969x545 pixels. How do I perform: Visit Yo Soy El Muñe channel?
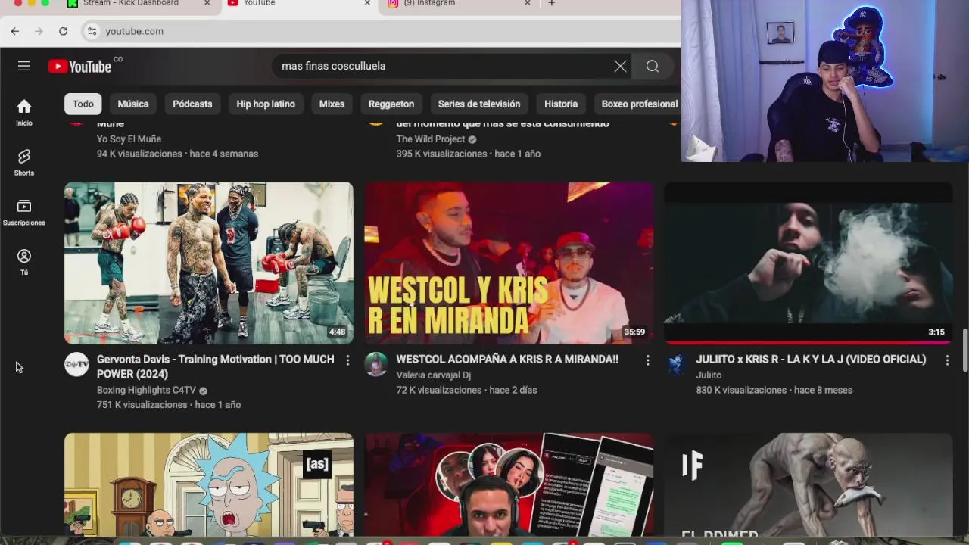click(129, 139)
